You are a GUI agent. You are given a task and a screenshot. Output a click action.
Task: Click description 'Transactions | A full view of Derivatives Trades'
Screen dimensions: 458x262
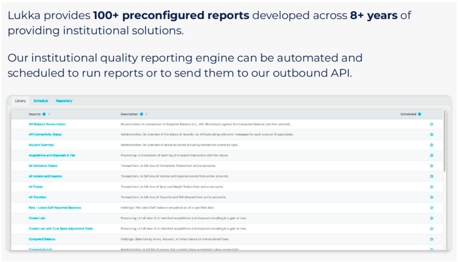point(168,166)
